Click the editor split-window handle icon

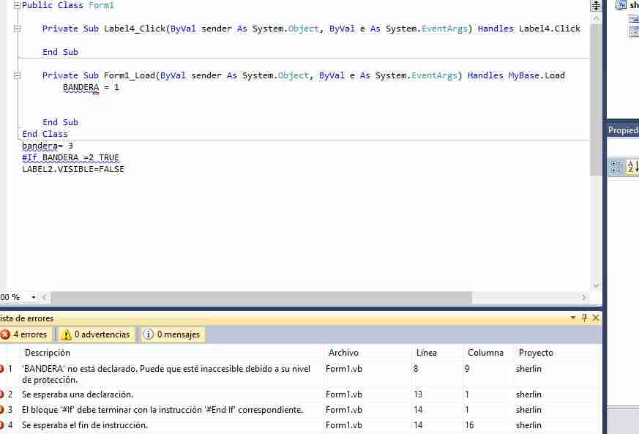point(596,6)
